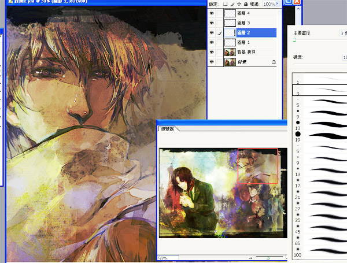Open the fill 100% slider arrow

(277, 4)
